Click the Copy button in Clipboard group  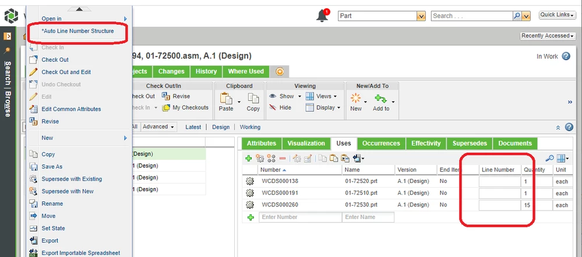(x=253, y=102)
